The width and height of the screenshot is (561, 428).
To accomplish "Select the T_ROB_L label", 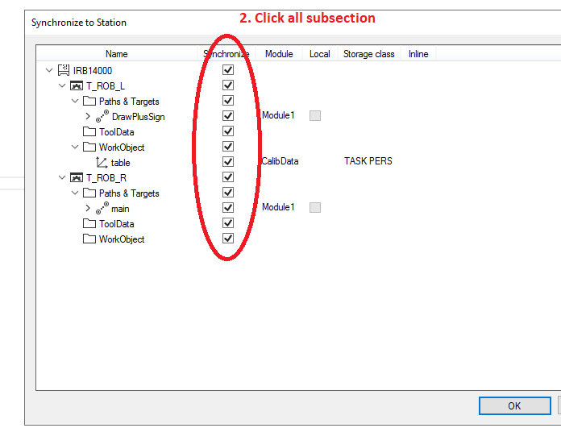I will tap(106, 86).
